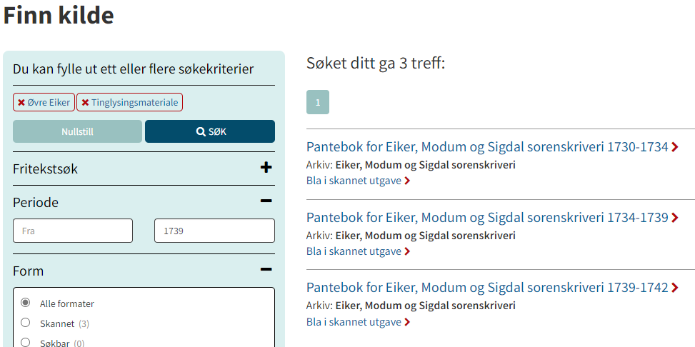Viewport: 695px width, 347px height.
Task: Collapse the Form section minus icon
Action: pyautogui.click(x=266, y=269)
